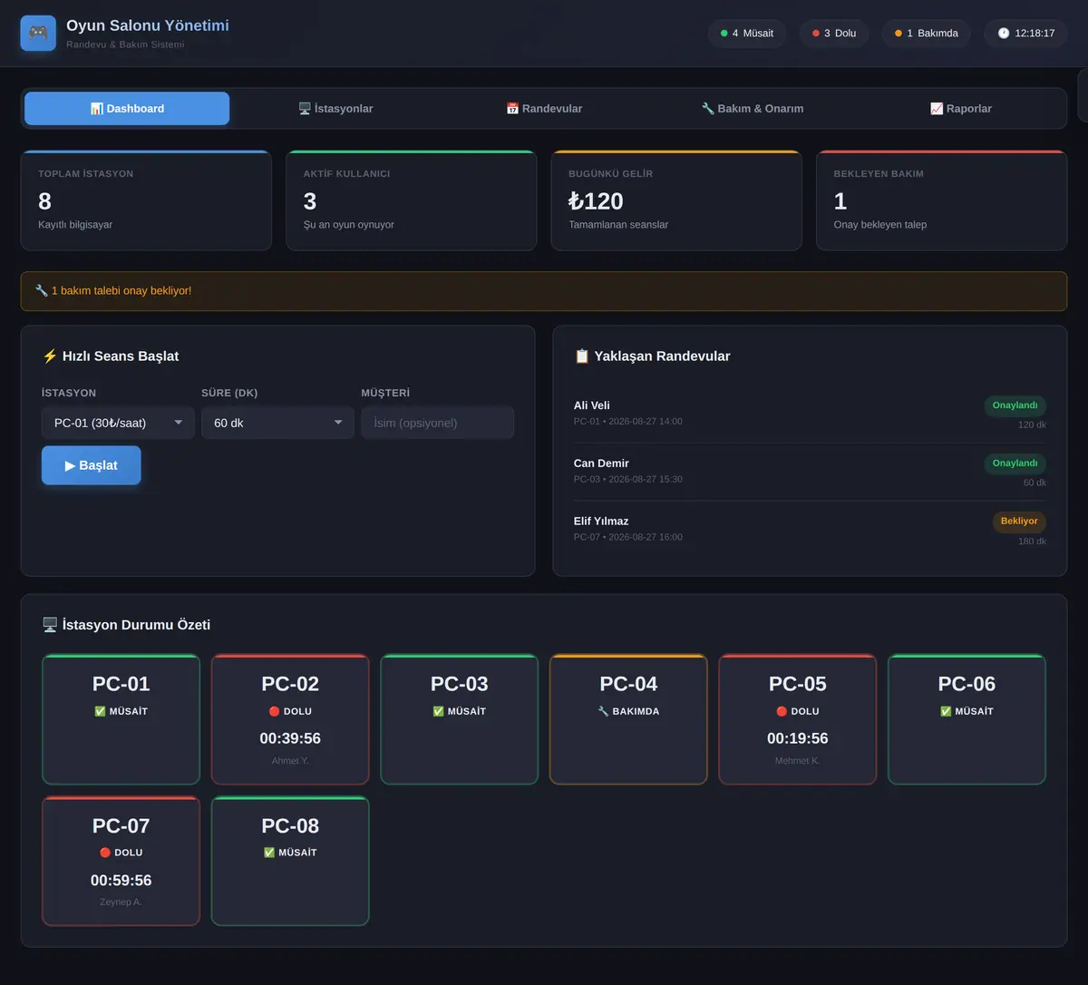Open the Süre dropdown showing 60 dk
1088x985 pixels.
point(277,423)
